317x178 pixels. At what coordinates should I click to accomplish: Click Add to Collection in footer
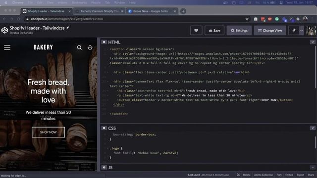click(x=264, y=175)
